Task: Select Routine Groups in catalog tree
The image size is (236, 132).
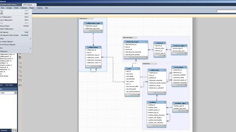Action: 4,76
